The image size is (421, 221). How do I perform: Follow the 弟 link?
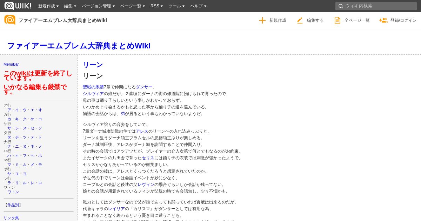[123, 114]
